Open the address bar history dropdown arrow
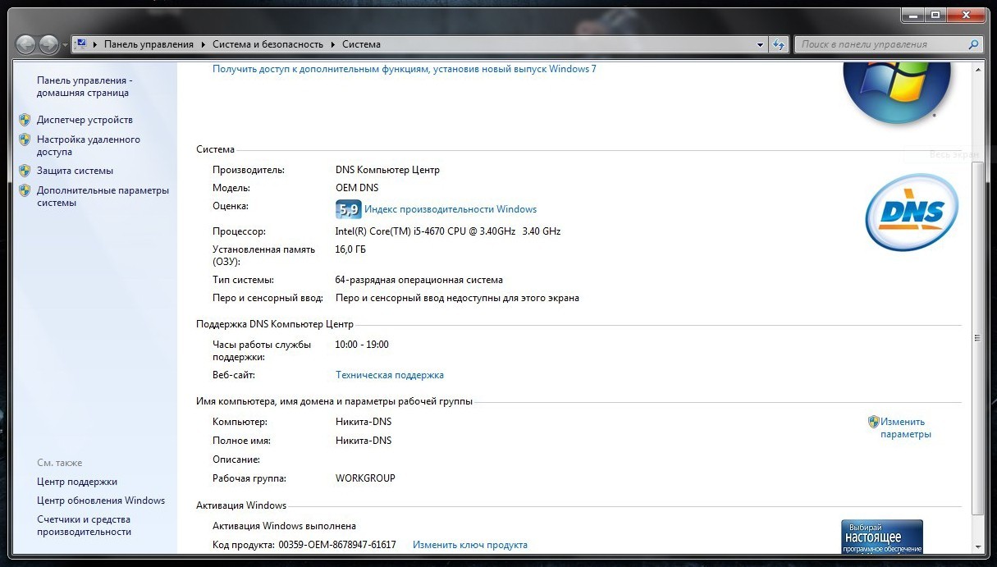 click(x=761, y=44)
